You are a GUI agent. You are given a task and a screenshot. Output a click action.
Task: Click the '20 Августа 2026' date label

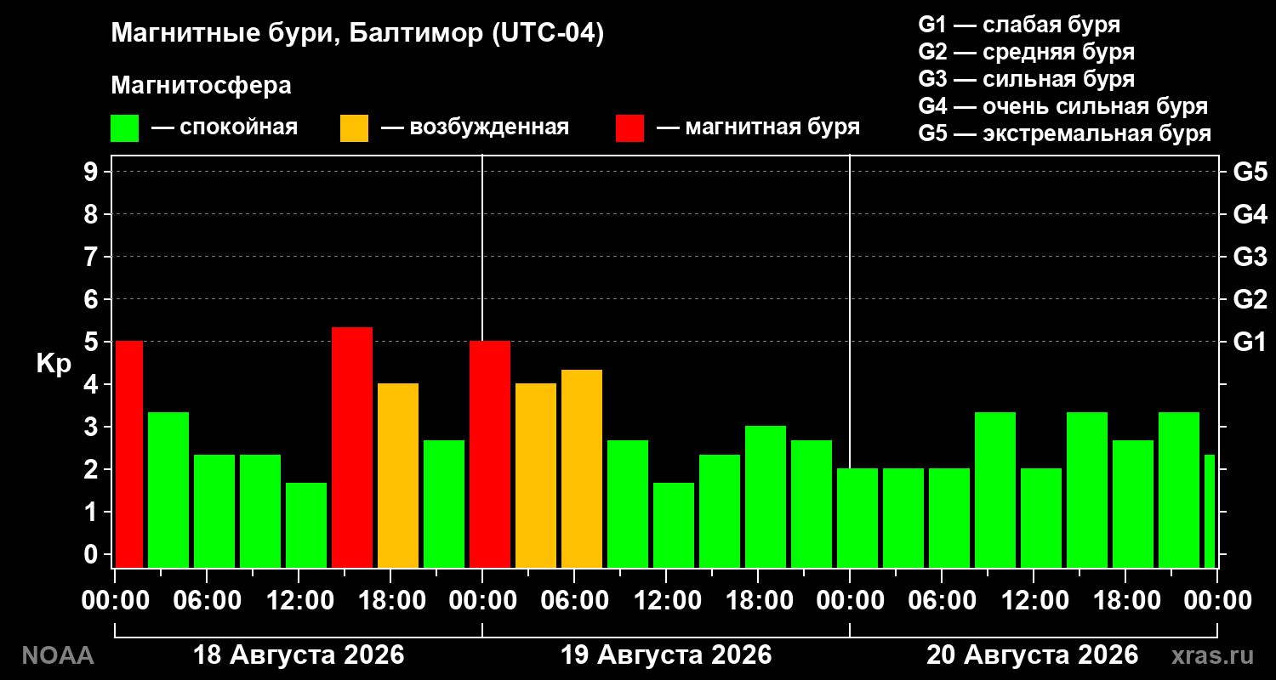tap(1033, 654)
